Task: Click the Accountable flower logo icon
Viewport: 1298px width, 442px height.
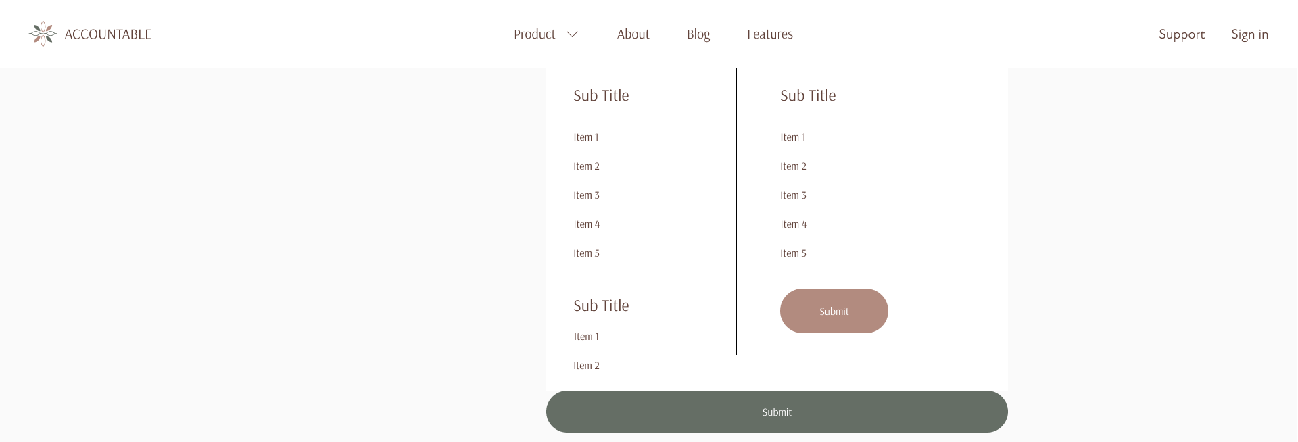Action: [43, 34]
